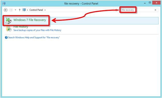Maximize the Control Panel window
The width and height of the screenshot is (162, 98).
pos(150,3)
